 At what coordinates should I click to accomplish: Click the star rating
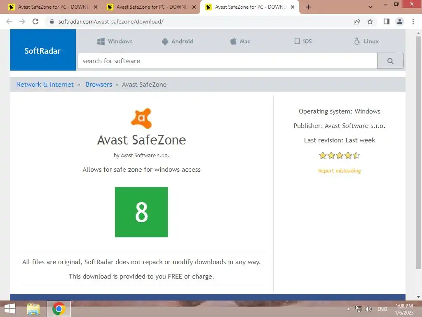[x=339, y=155]
